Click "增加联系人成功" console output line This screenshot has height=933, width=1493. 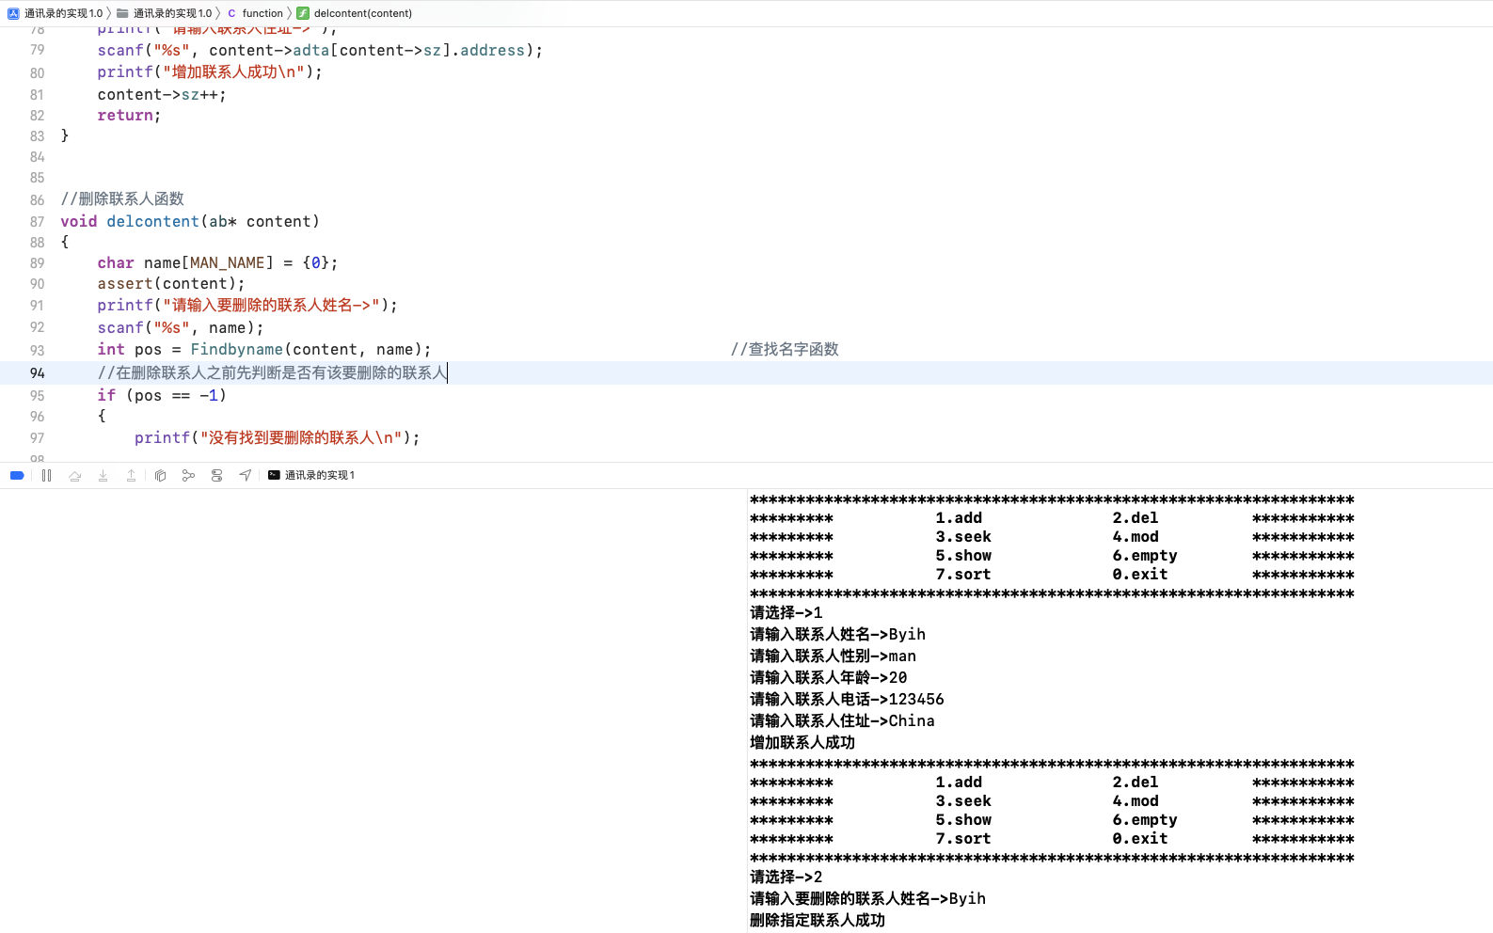tap(802, 743)
